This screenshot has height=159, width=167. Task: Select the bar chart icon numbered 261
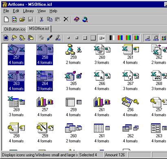click(x=102, y=107)
